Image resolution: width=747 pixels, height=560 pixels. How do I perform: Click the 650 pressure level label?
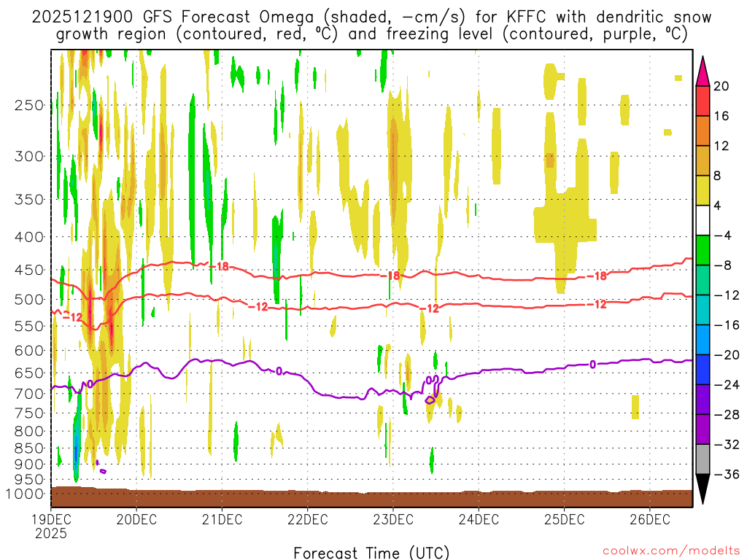click(29, 373)
